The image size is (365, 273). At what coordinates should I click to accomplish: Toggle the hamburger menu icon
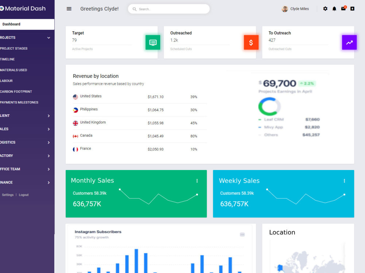(x=69, y=9)
